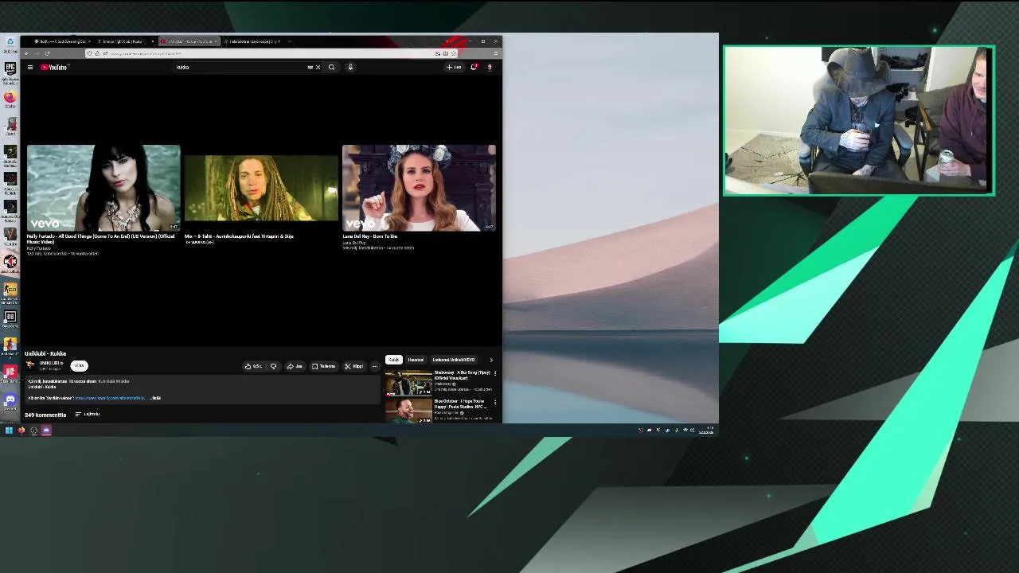Start voice search with the microphone icon
Image resolution: width=1019 pixels, height=573 pixels.
click(x=350, y=67)
